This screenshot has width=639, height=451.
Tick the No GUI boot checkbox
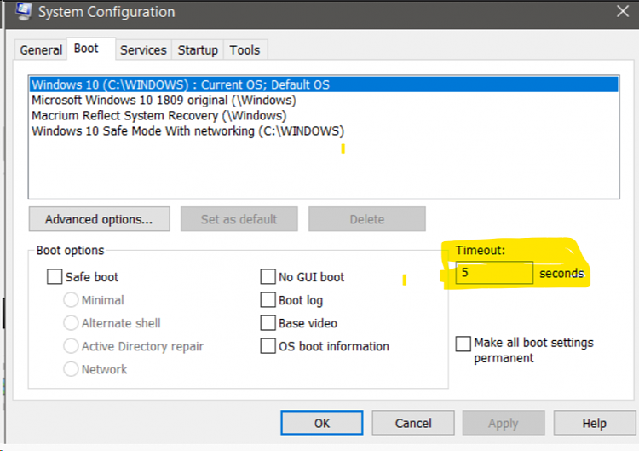268,276
